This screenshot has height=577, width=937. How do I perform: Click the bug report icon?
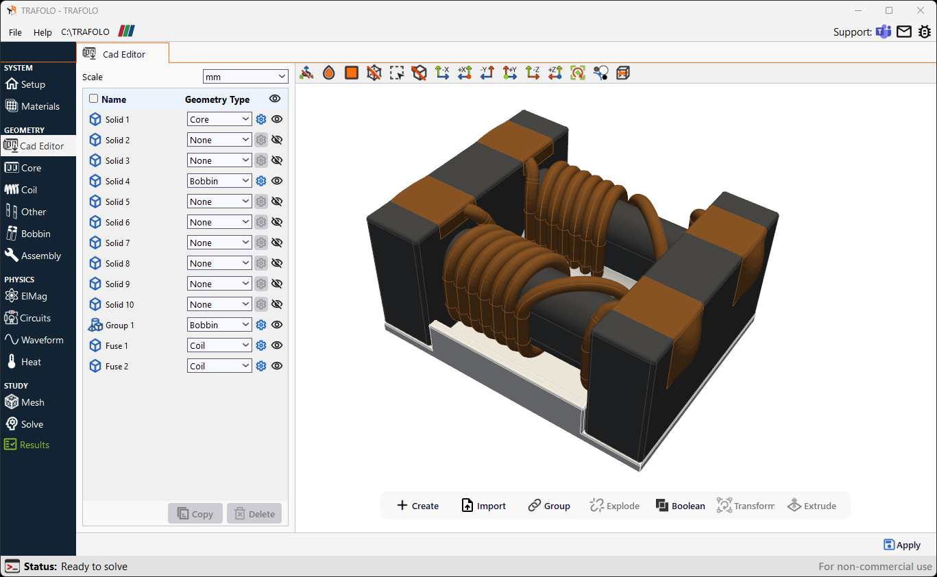pyautogui.click(x=925, y=32)
